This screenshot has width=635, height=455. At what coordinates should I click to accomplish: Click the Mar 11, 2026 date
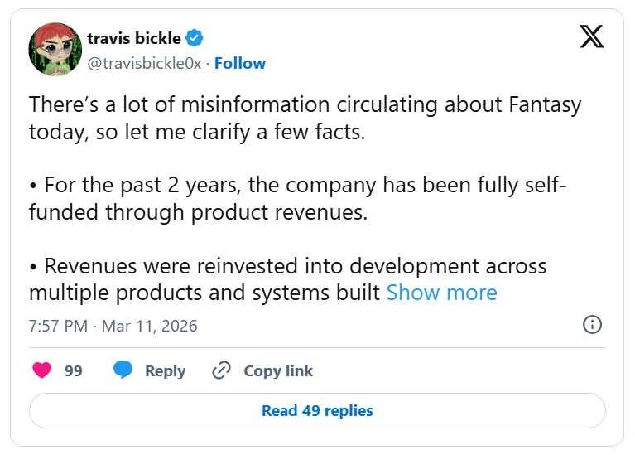(x=150, y=326)
